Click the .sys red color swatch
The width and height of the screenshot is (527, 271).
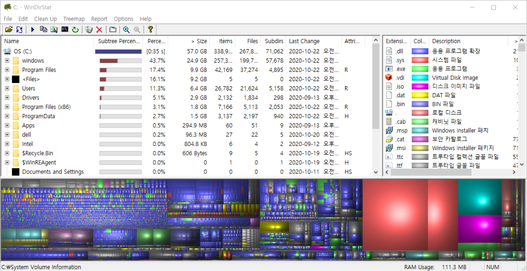click(420, 60)
